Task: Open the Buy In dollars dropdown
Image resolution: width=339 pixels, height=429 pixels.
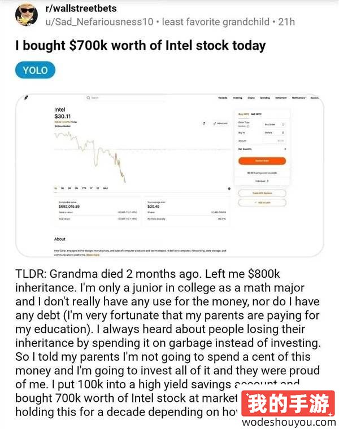Action: click(x=274, y=133)
